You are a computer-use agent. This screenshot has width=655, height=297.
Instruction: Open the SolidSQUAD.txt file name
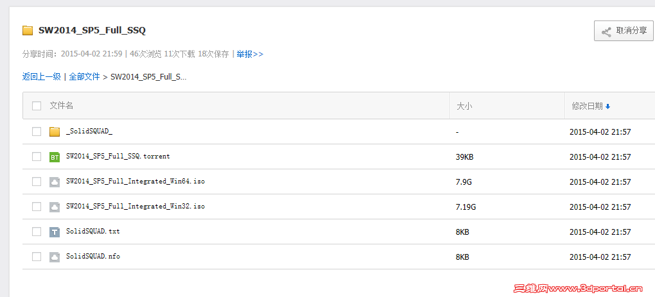coord(92,231)
